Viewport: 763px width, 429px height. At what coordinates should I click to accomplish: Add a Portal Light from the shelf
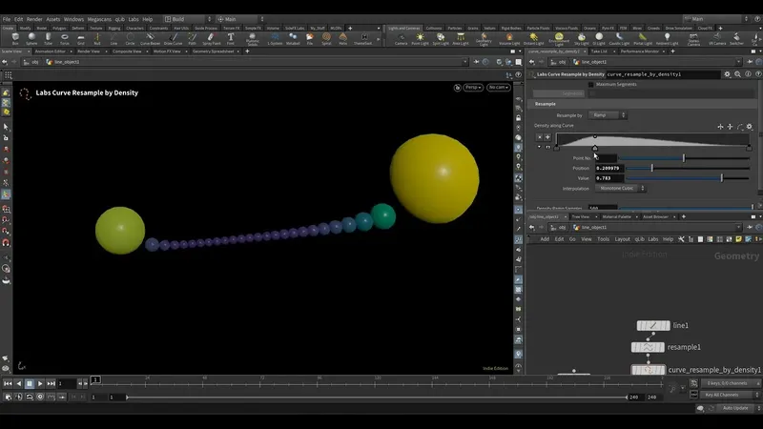pyautogui.click(x=643, y=39)
